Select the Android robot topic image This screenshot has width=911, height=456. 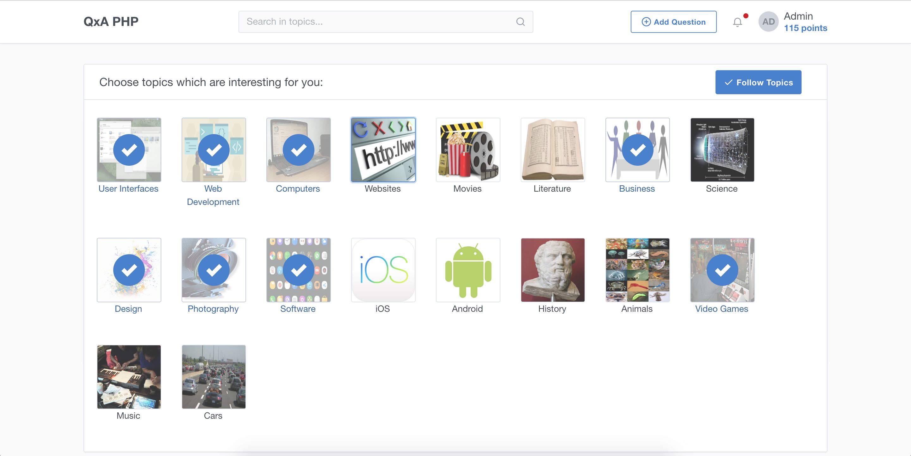(468, 270)
